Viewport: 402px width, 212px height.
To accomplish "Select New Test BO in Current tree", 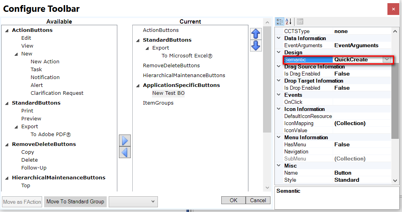I will [x=169, y=93].
